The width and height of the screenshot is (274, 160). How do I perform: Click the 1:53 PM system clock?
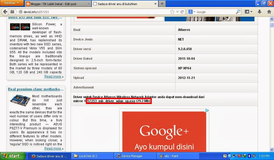(264, 156)
